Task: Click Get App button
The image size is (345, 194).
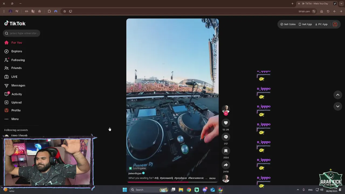Action: coord(305,24)
